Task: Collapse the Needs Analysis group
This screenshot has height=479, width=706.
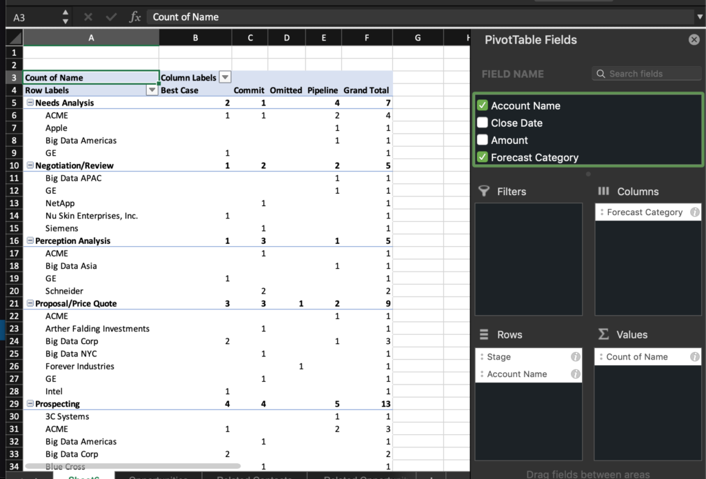Action: pyautogui.click(x=30, y=103)
